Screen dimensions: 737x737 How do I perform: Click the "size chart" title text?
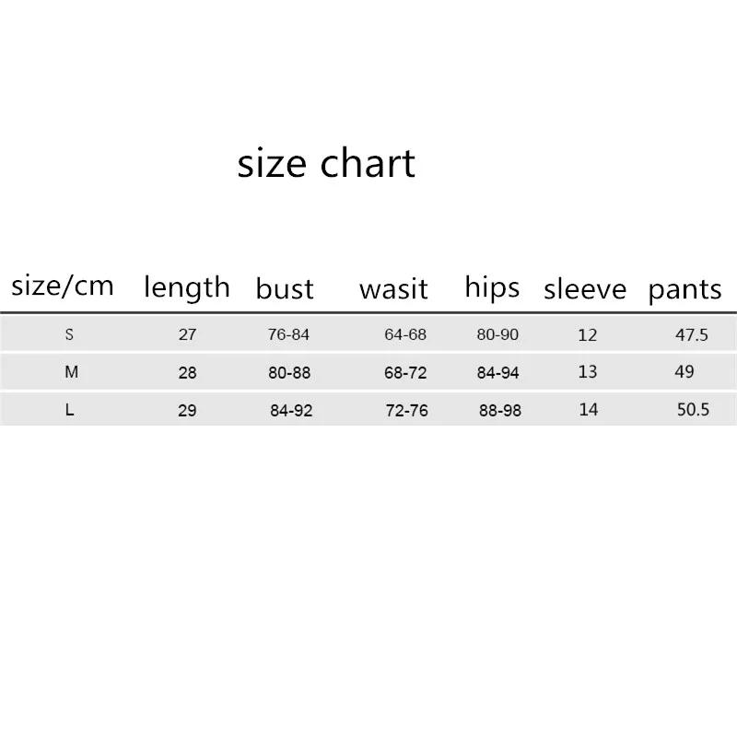point(326,164)
